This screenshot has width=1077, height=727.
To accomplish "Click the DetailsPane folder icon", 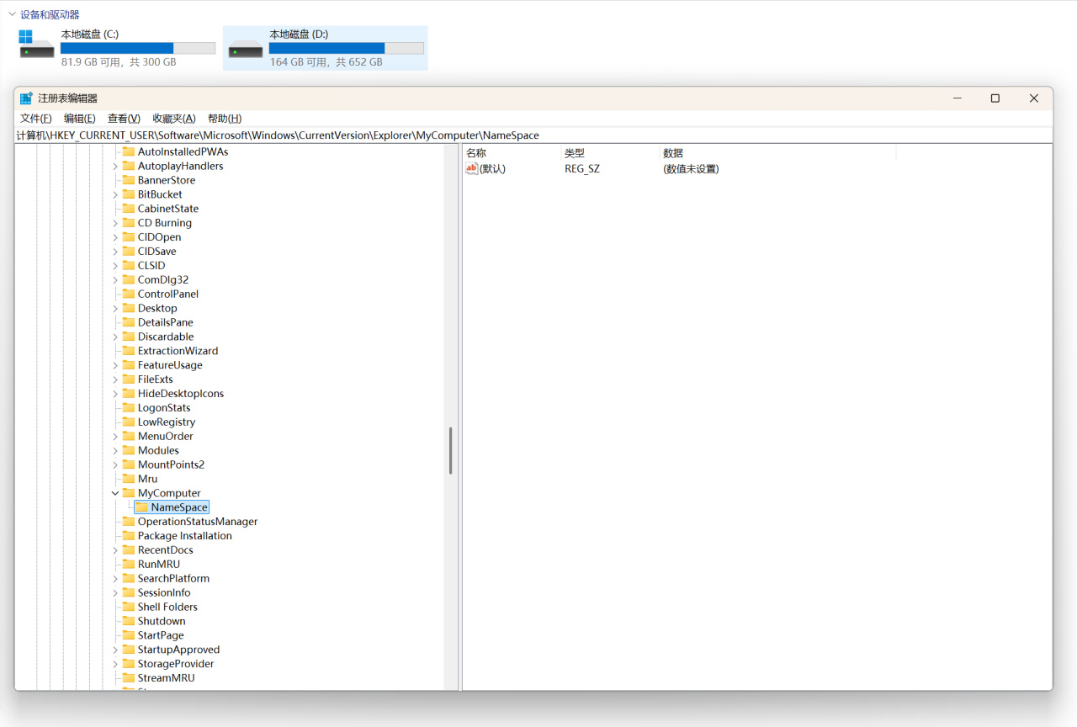I will point(129,322).
